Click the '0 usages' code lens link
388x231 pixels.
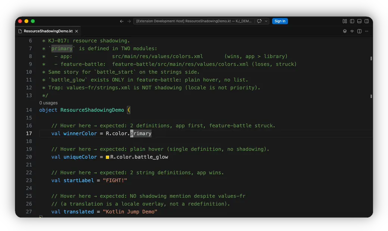(x=48, y=103)
